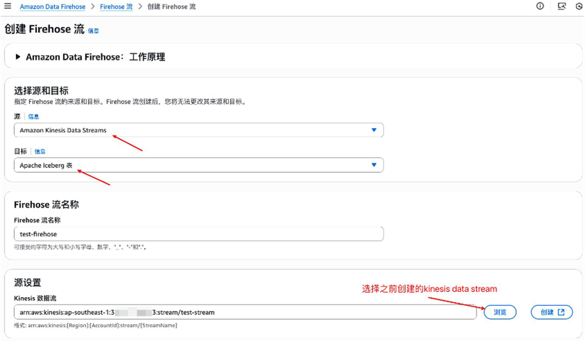Open the Apache Iceberg 表 destination selector
The width and height of the screenshot is (585, 341).
tap(191, 165)
